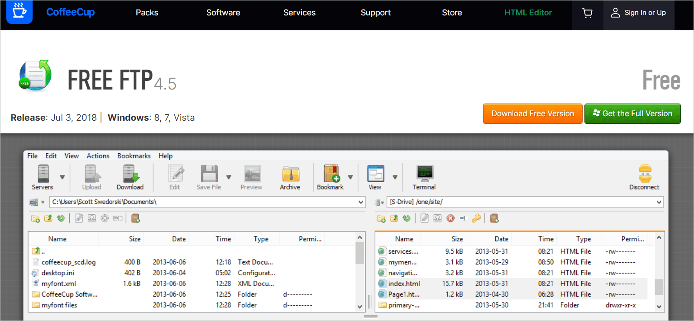The height and width of the screenshot is (321, 694).
Task: Click the edit pencil in remote pane toolbar
Action: tap(425, 218)
